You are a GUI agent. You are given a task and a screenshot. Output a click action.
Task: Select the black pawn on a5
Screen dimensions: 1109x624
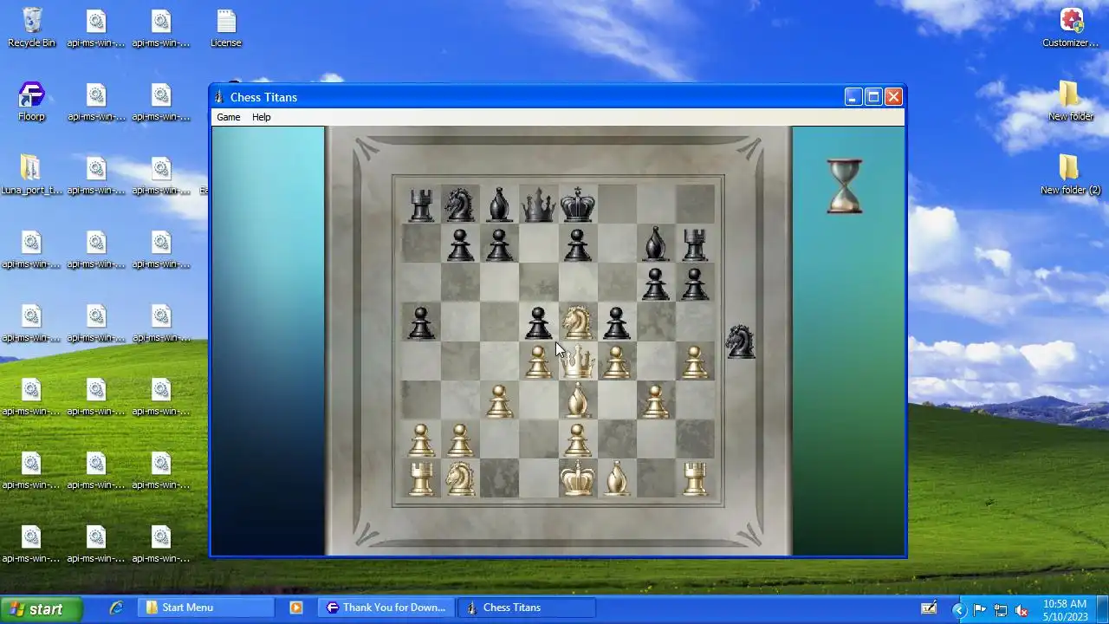click(x=421, y=323)
